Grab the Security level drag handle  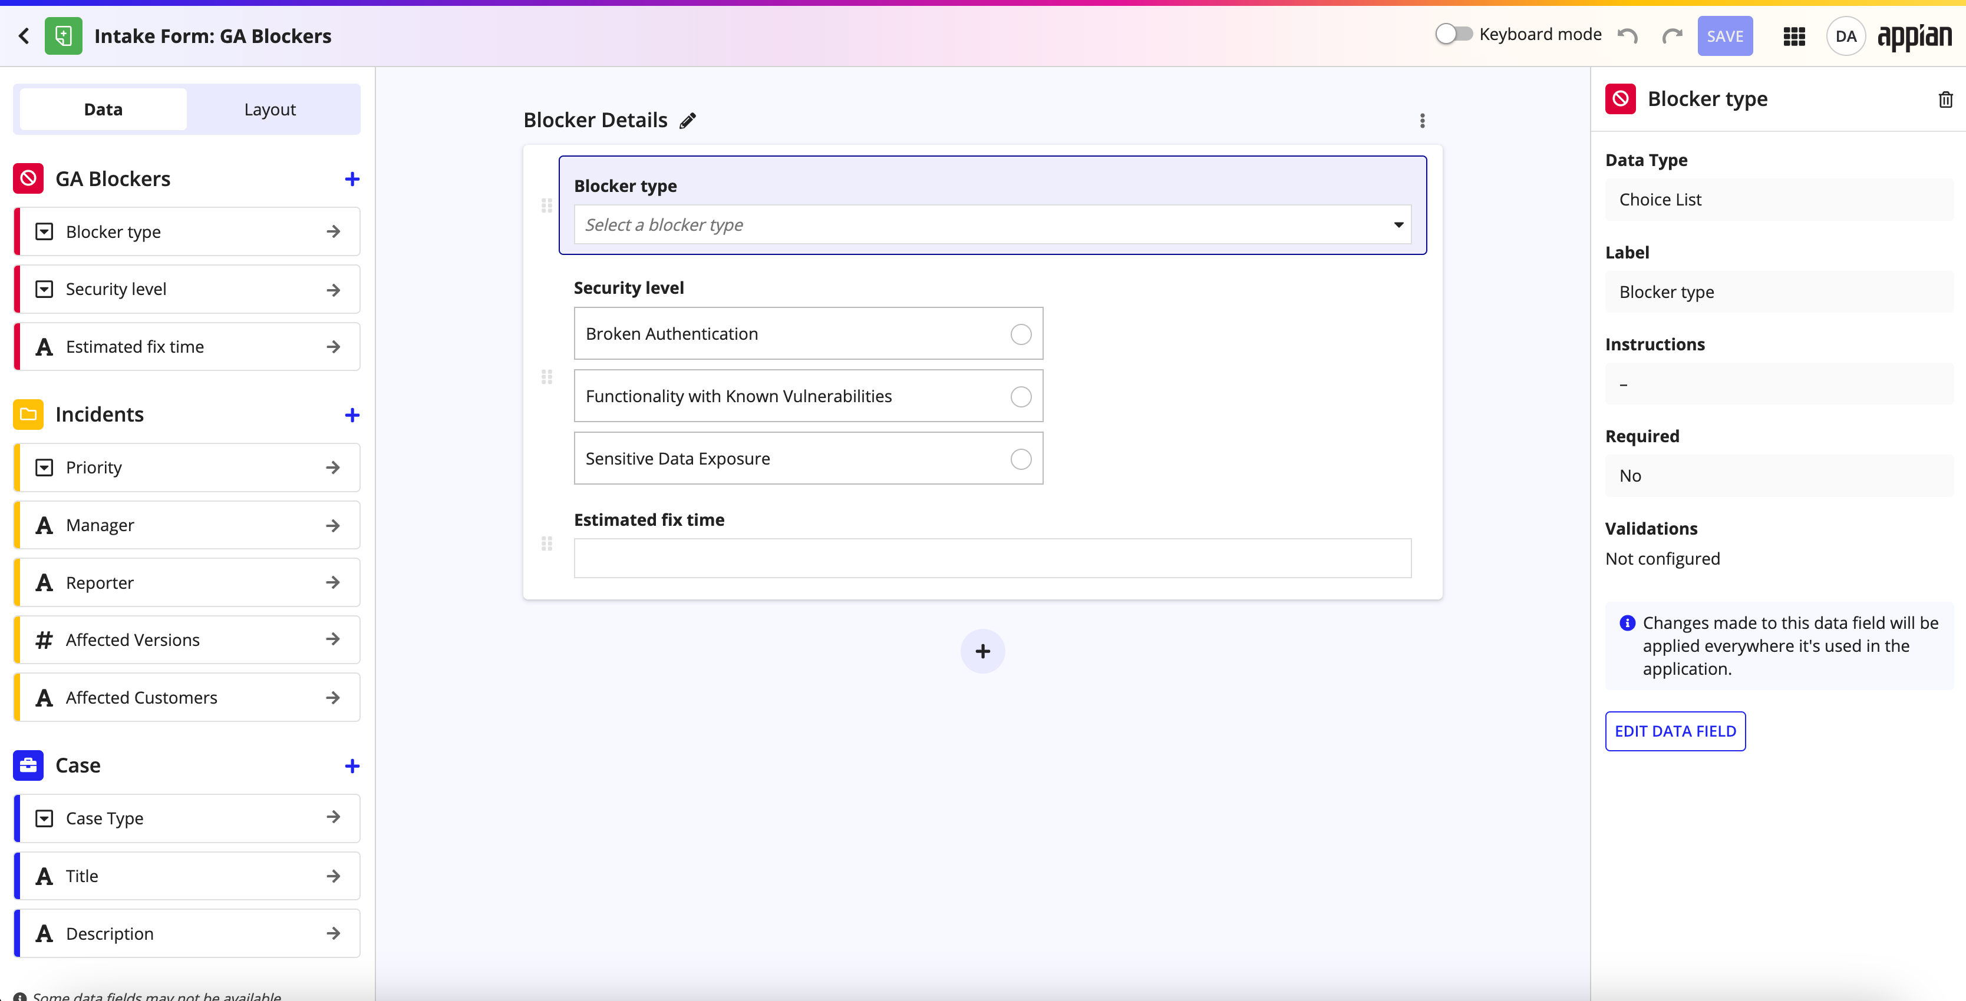[x=546, y=377]
